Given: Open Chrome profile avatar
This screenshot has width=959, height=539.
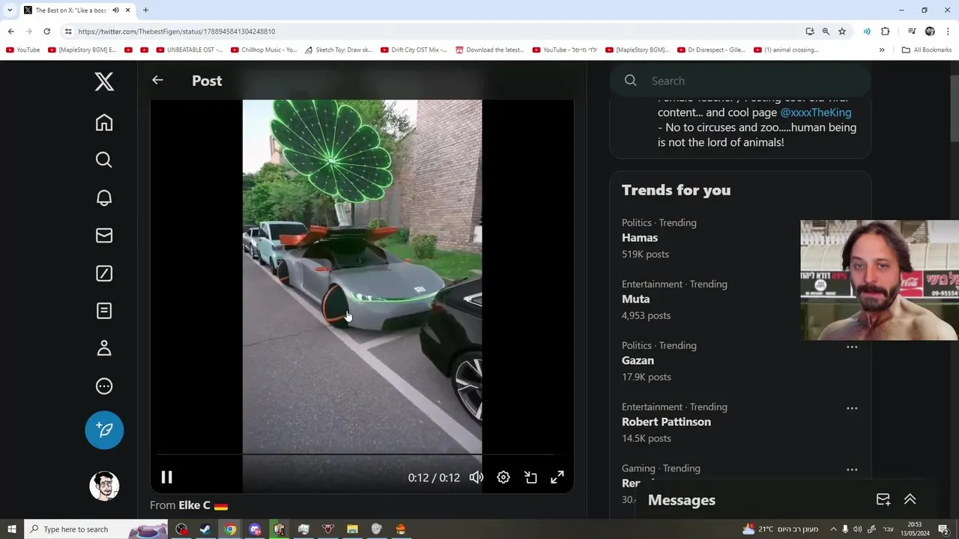Looking at the screenshot, I should pos(930,31).
